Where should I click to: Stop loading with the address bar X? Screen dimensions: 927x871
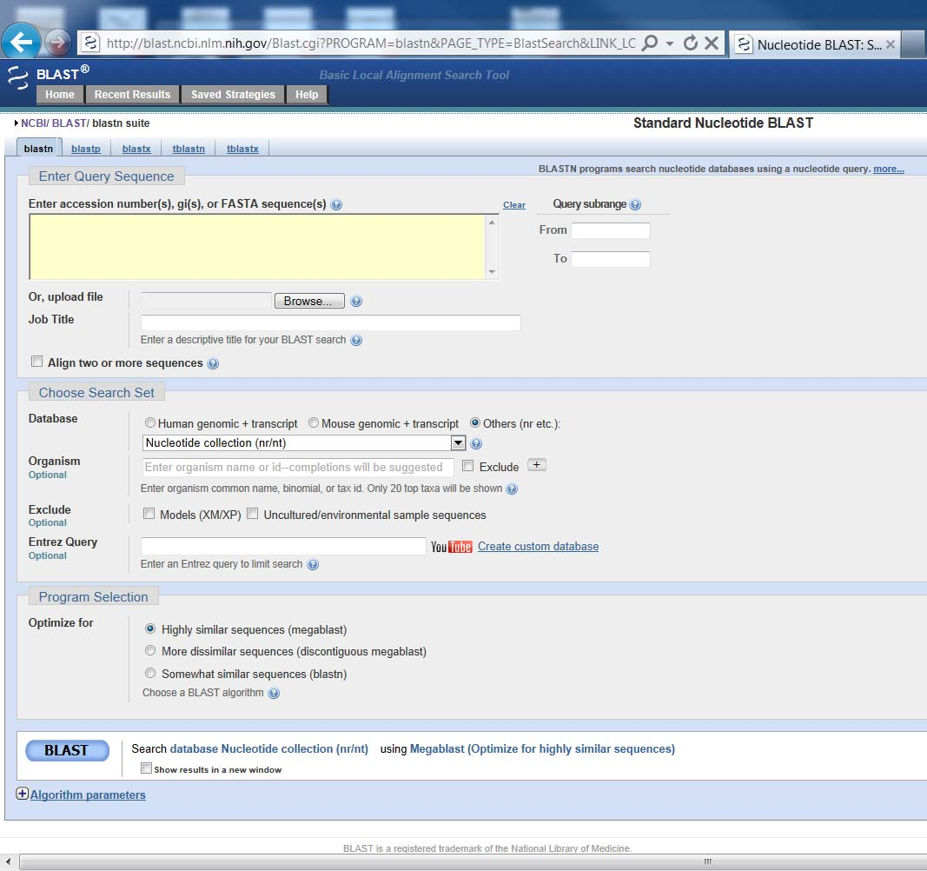pyautogui.click(x=712, y=43)
